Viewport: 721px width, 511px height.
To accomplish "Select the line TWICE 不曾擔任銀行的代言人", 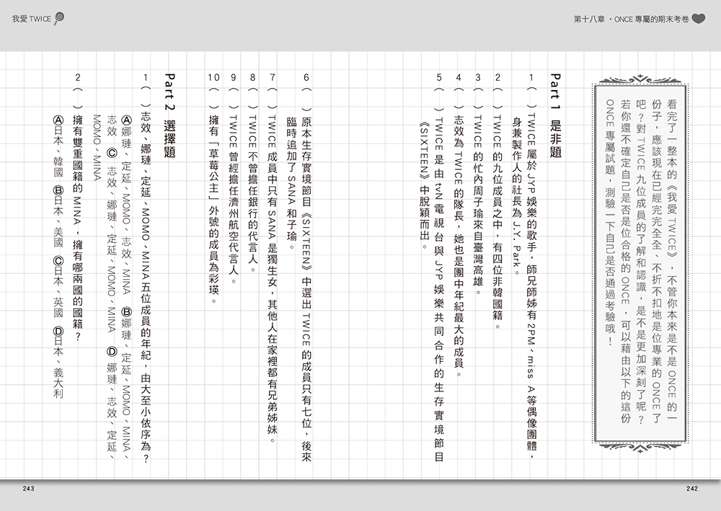I will [x=252, y=193].
